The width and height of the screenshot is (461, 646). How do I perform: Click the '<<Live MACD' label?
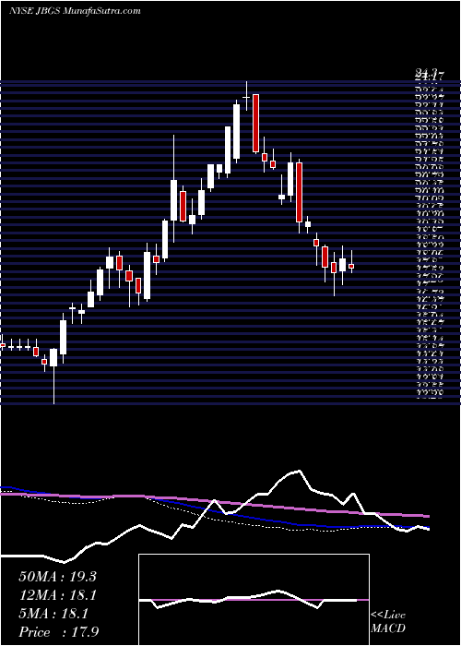pyautogui.click(x=388, y=622)
